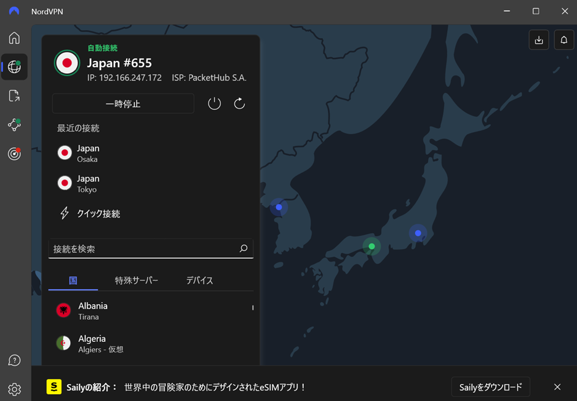Switch to the デバイス tab
The image size is (577, 401).
click(x=199, y=280)
